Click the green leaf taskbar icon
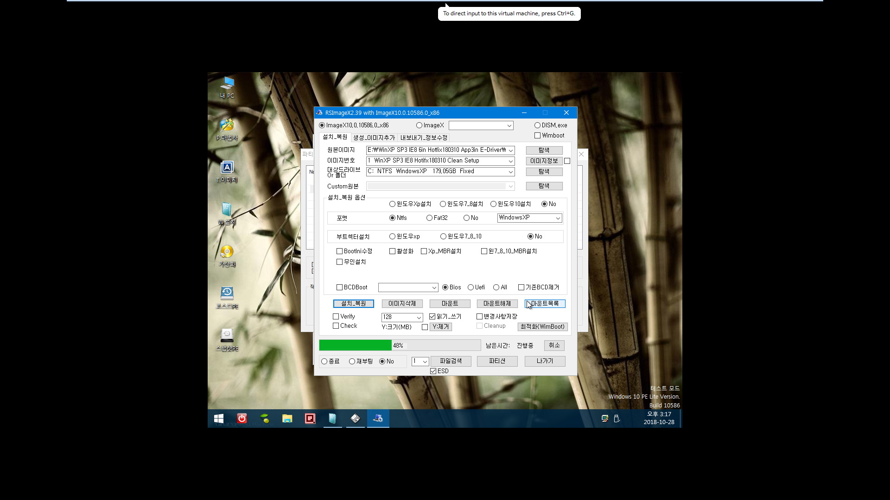 click(265, 419)
